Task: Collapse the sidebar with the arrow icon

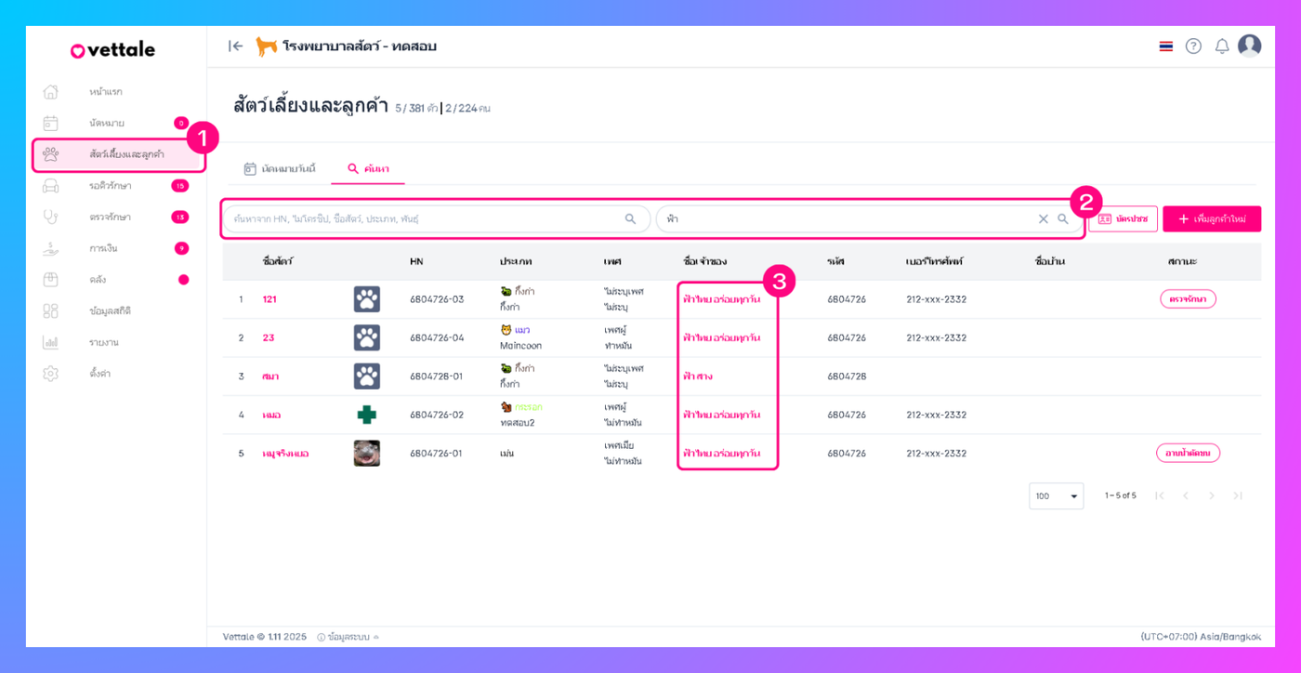Action: [x=236, y=46]
